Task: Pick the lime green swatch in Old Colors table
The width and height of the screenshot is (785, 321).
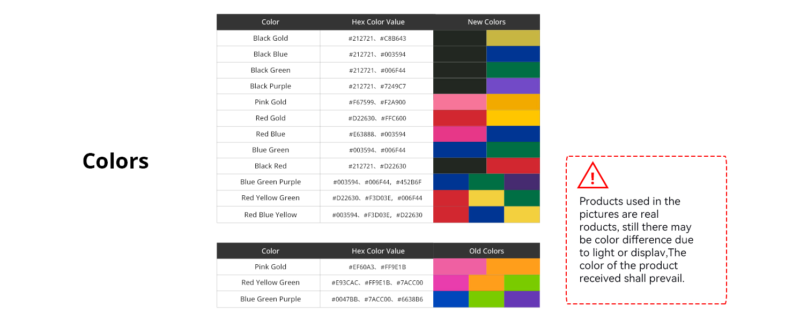Action: click(x=486, y=282)
